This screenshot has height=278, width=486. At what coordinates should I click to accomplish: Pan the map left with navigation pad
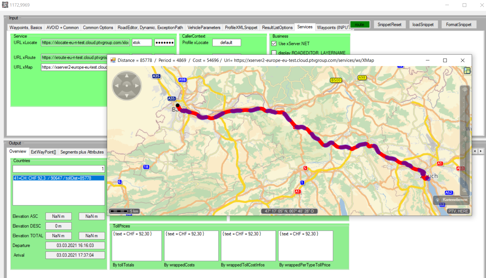pos(117,86)
